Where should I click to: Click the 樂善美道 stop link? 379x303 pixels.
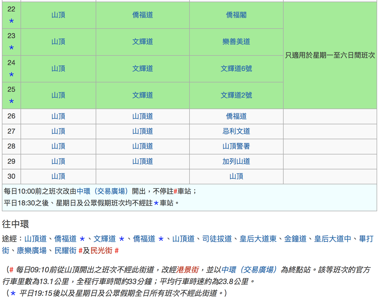coord(236,42)
